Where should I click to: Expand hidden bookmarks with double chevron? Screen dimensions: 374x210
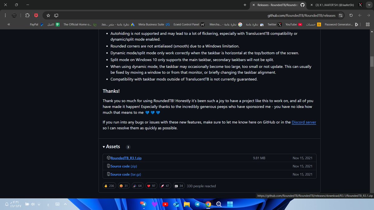[8, 25]
